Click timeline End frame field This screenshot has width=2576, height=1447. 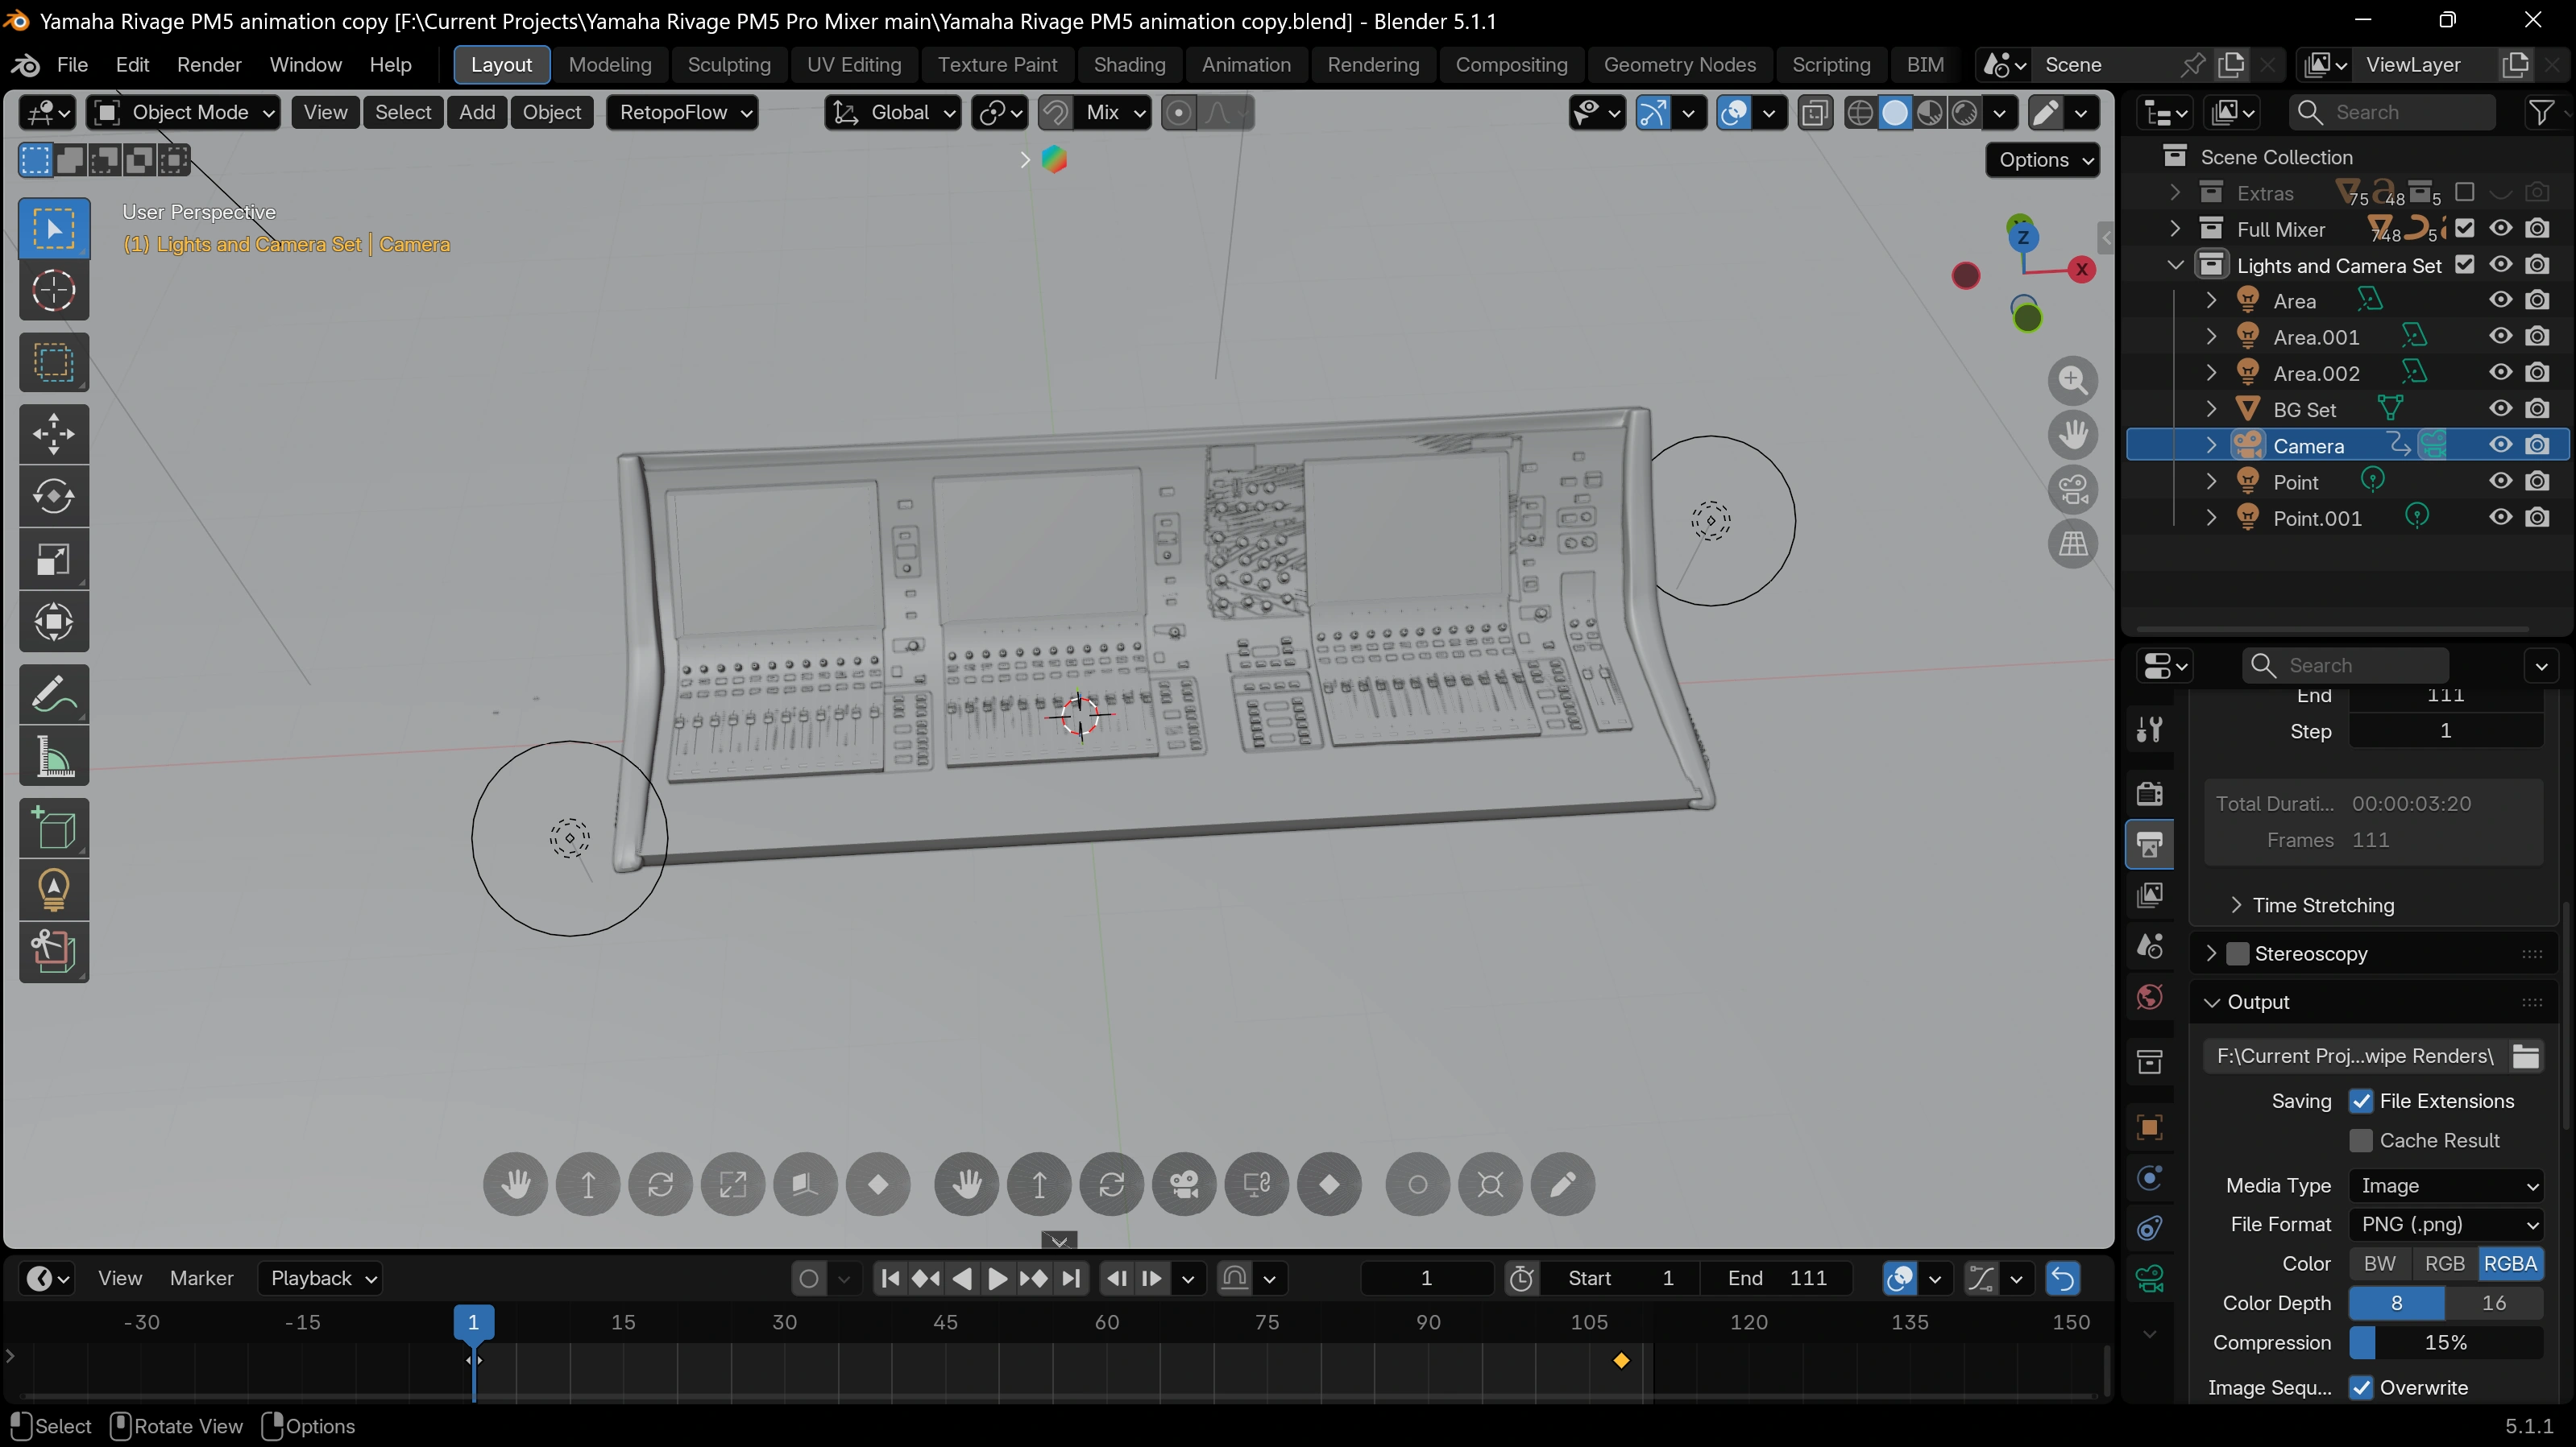tap(1777, 1278)
